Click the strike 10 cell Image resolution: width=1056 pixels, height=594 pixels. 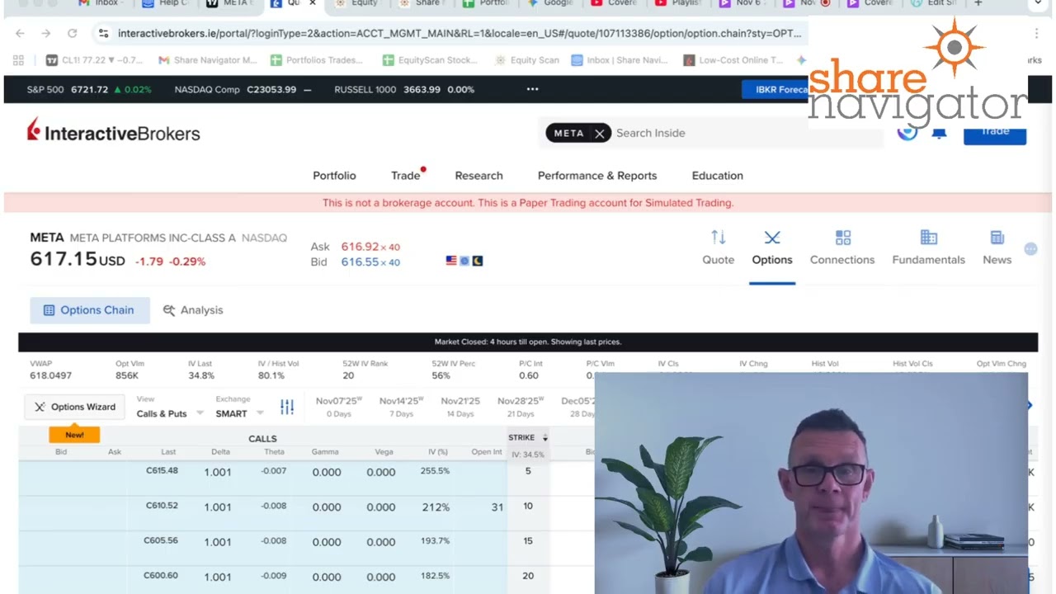pyautogui.click(x=528, y=506)
